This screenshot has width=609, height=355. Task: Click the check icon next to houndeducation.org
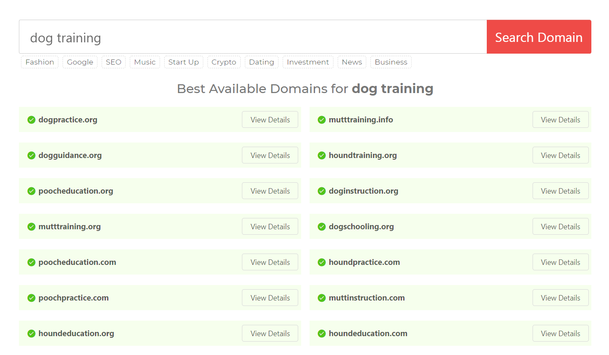point(31,334)
